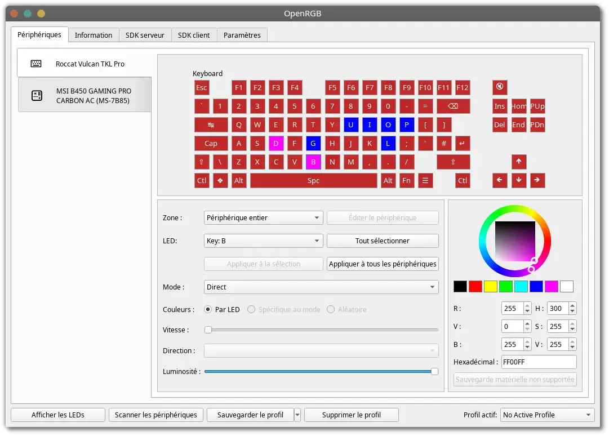Image resolution: width=609 pixels, height=436 pixels.
Task: Click the left Shift key on keyboard map
Action: pyautogui.click(x=202, y=162)
